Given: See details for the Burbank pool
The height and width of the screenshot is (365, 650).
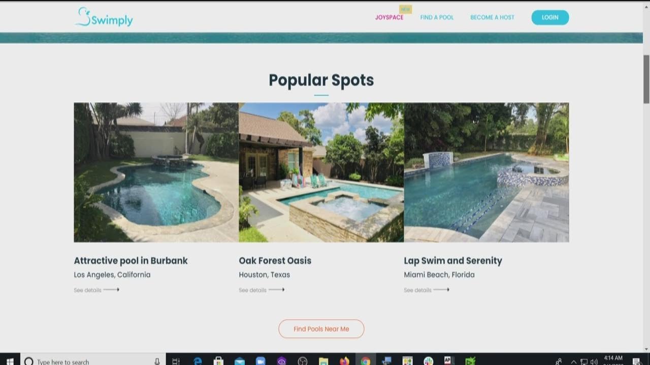Looking at the screenshot, I should (x=96, y=290).
